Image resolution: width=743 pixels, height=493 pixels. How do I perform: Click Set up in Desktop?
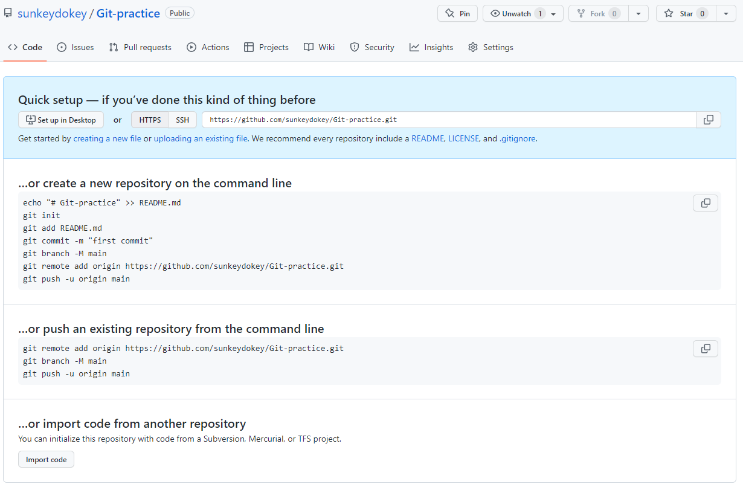tap(61, 120)
